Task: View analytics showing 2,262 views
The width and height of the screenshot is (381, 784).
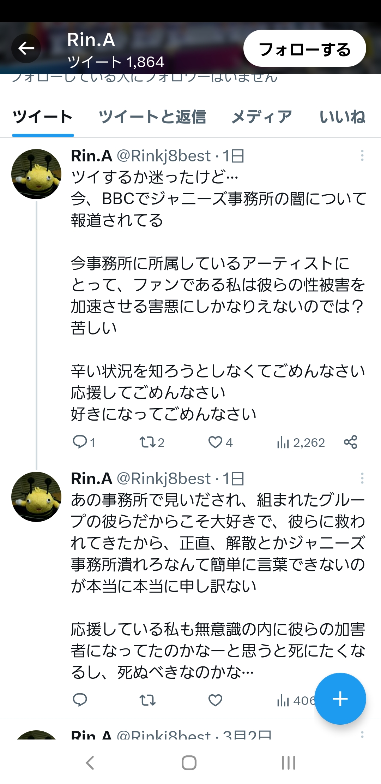Action: click(x=301, y=442)
